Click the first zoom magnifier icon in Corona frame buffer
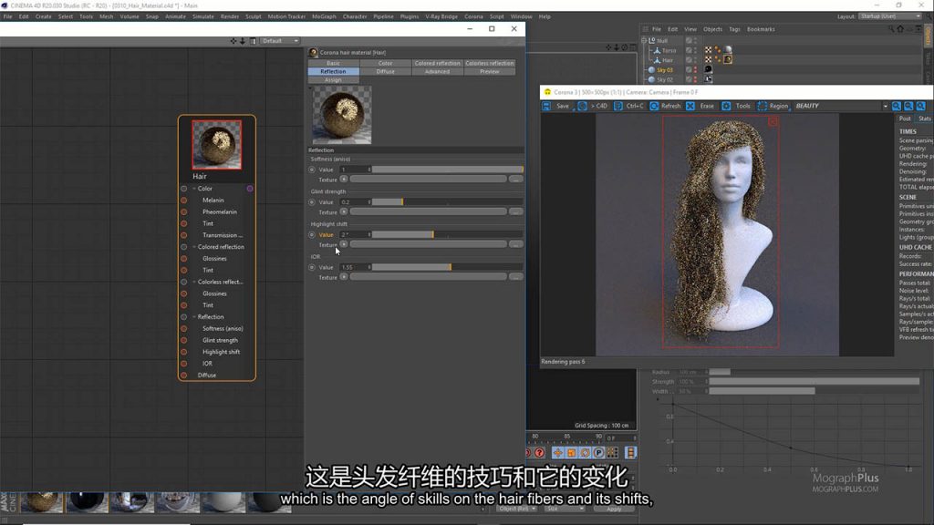This screenshot has height=525, width=934. click(897, 106)
